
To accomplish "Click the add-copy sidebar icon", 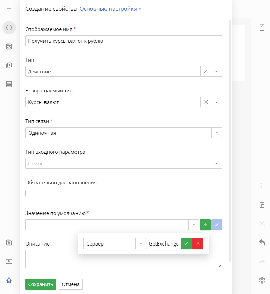I will point(9,65).
